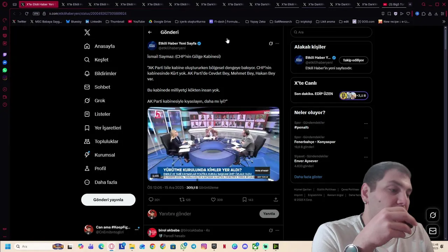Play the Halk TV video thumbnail
Screen dimensions: 448x252
click(x=213, y=144)
